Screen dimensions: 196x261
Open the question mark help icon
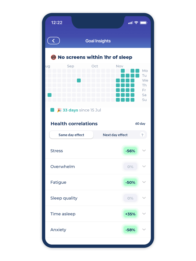[142, 135]
